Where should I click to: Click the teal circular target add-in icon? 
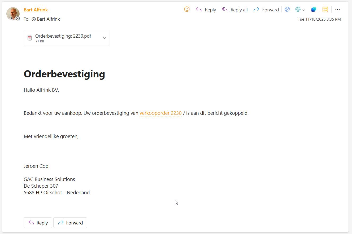coord(298,10)
